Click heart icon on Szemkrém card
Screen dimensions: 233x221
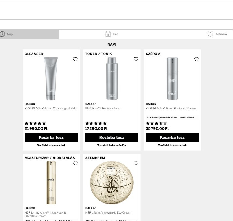pyautogui.click(x=136, y=163)
